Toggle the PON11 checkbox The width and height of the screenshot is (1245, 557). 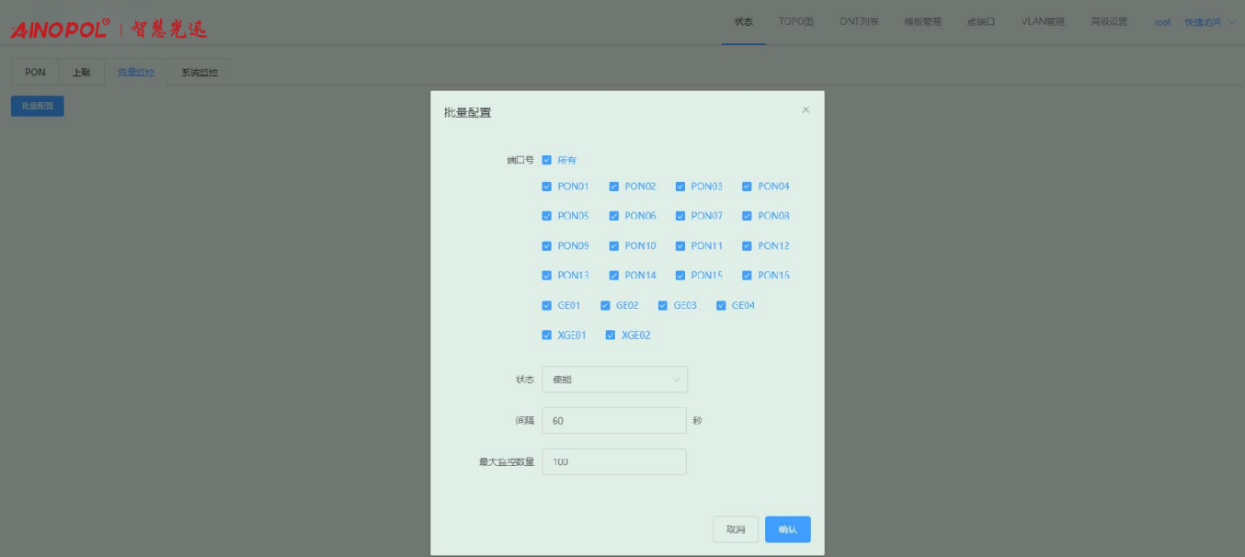(x=680, y=246)
